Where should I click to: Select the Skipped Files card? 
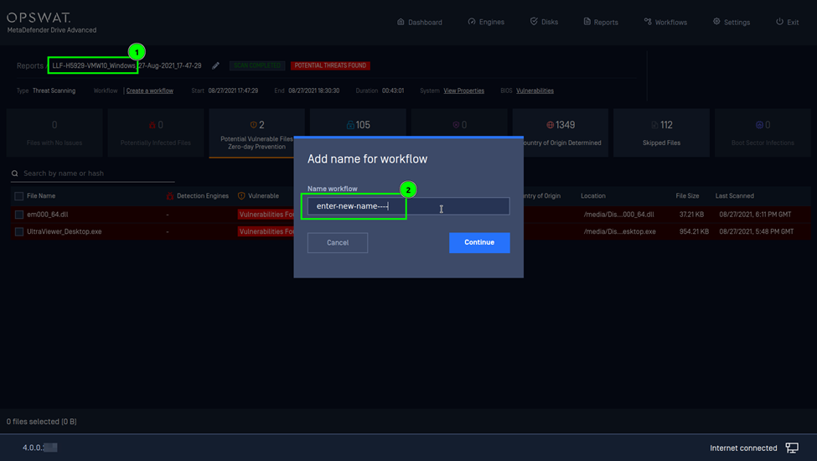point(662,132)
